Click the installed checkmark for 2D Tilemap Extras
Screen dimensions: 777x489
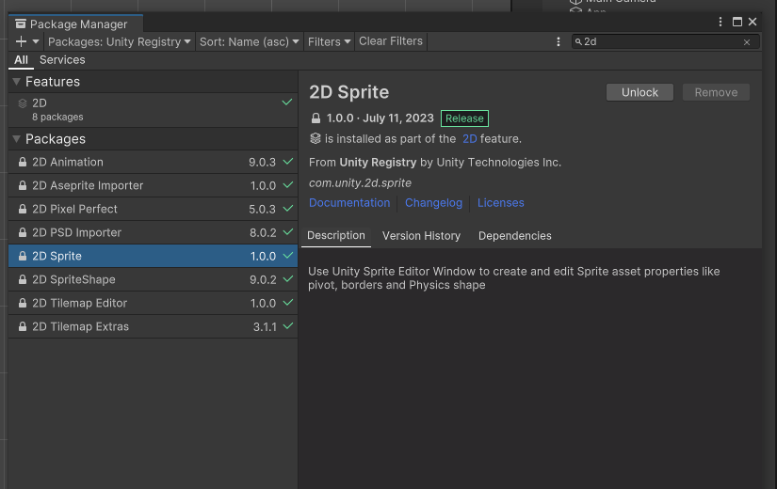tap(288, 325)
